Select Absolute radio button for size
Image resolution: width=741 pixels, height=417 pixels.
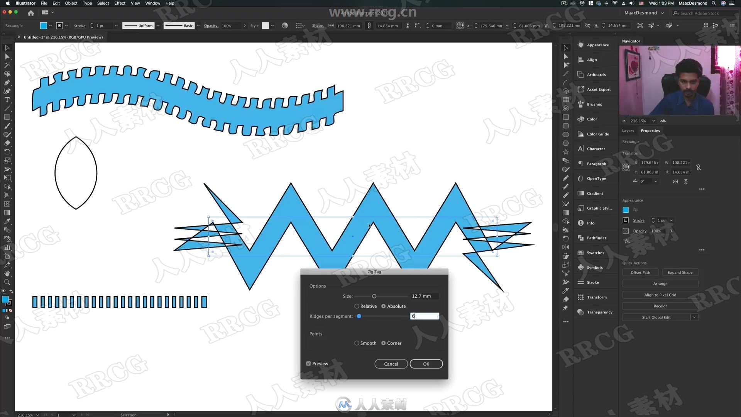[x=383, y=306]
